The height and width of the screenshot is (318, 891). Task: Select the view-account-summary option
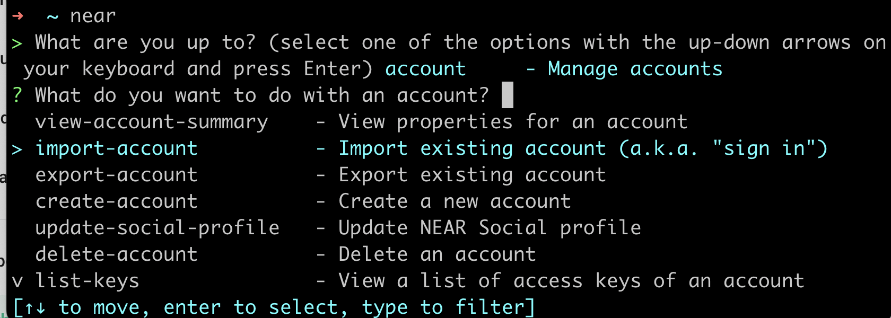tap(152, 122)
